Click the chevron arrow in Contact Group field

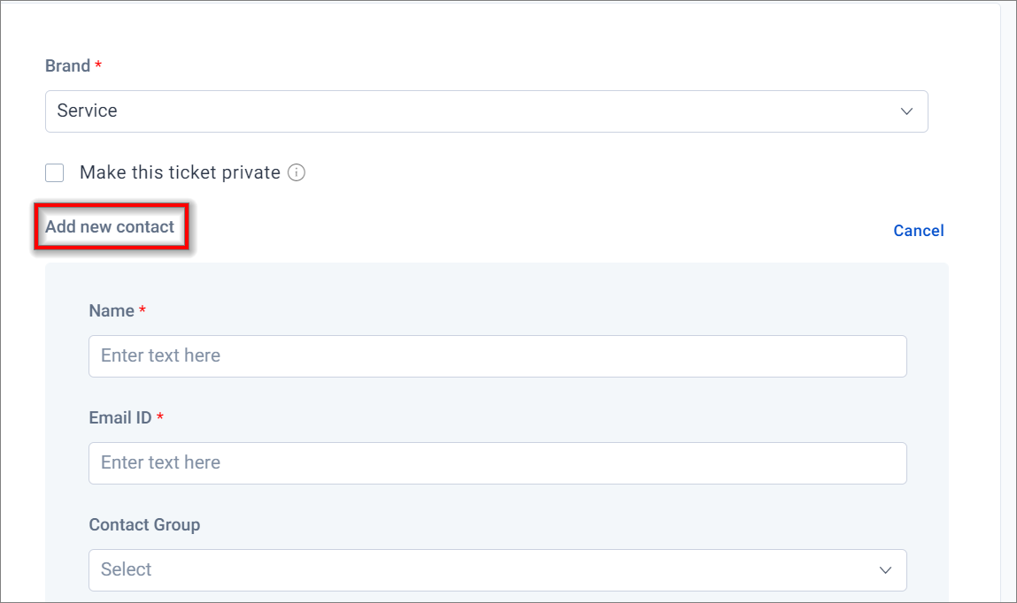885,570
